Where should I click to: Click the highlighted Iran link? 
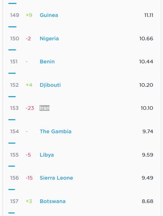click(45, 108)
